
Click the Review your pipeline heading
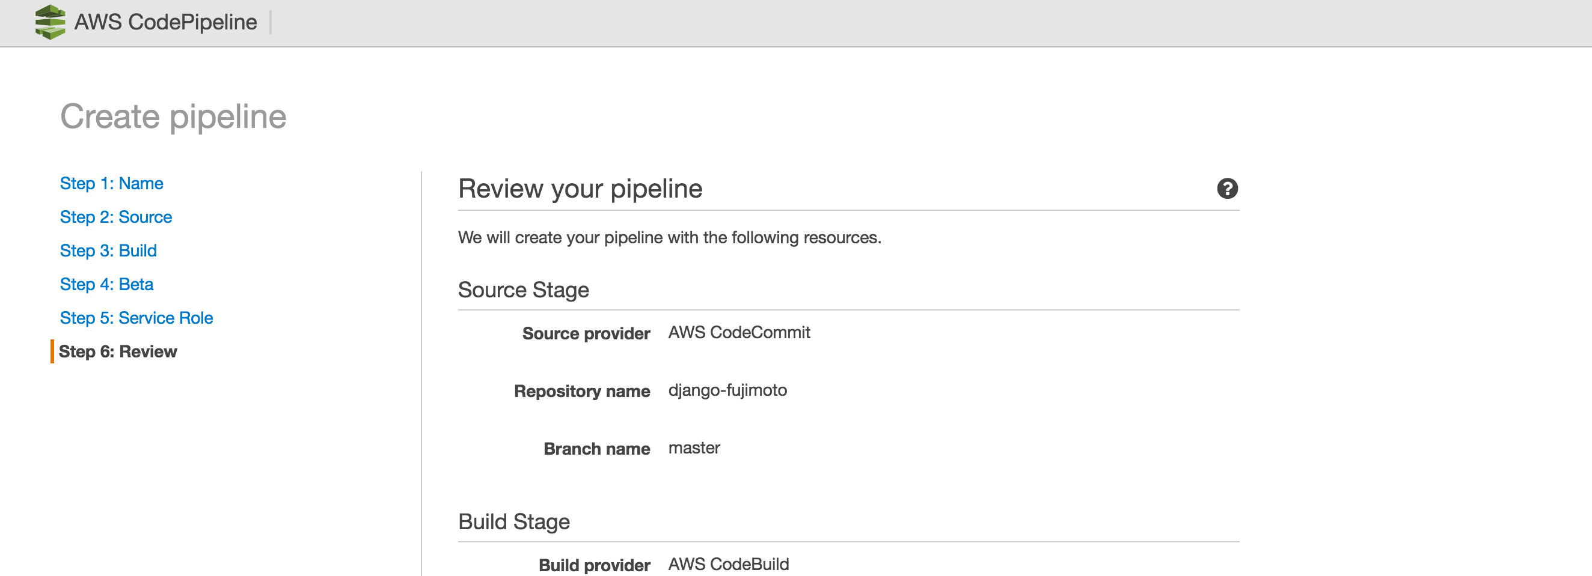(580, 189)
